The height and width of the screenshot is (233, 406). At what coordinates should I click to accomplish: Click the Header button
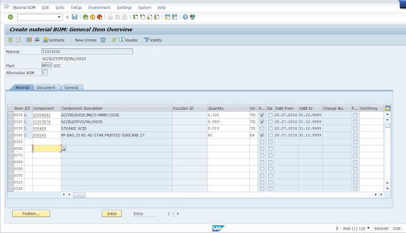coord(128,40)
